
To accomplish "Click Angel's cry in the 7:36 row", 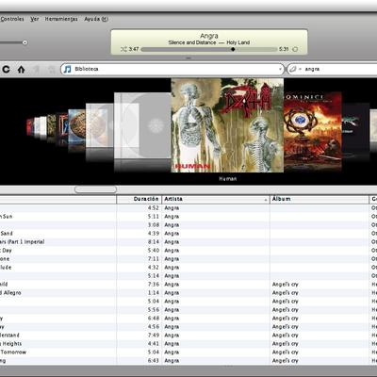I will (x=285, y=285).
